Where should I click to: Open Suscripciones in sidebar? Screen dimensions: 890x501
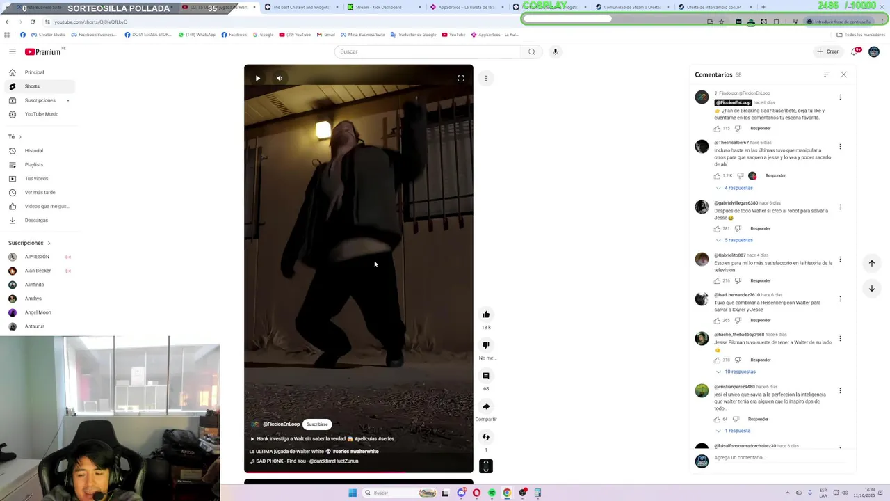pyautogui.click(x=38, y=100)
